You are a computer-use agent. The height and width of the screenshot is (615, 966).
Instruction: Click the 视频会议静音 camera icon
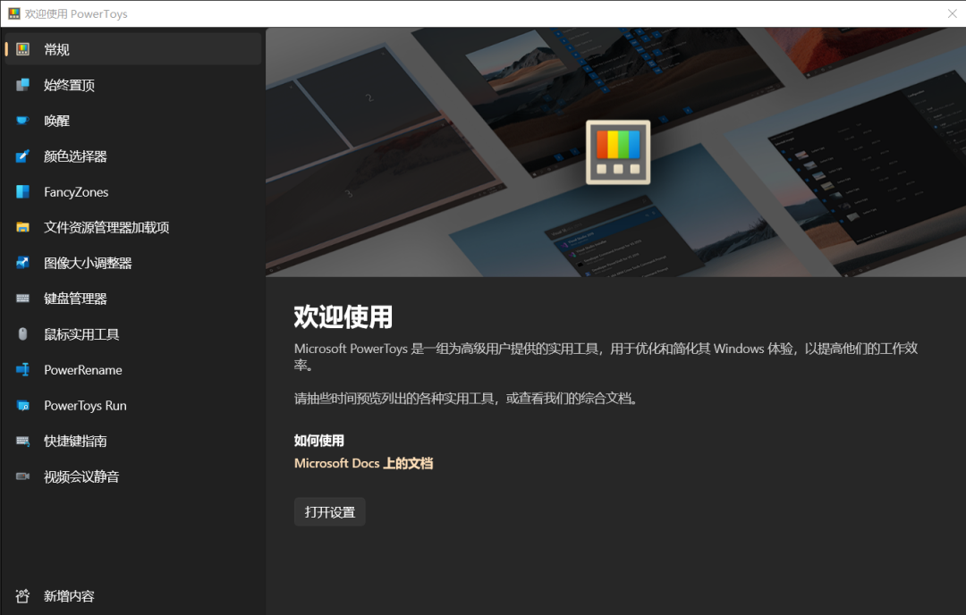click(x=22, y=476)
